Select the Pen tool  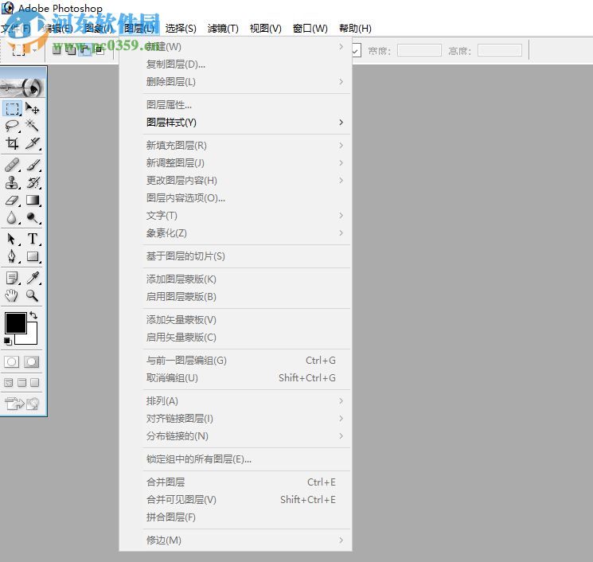click(12, 256)
